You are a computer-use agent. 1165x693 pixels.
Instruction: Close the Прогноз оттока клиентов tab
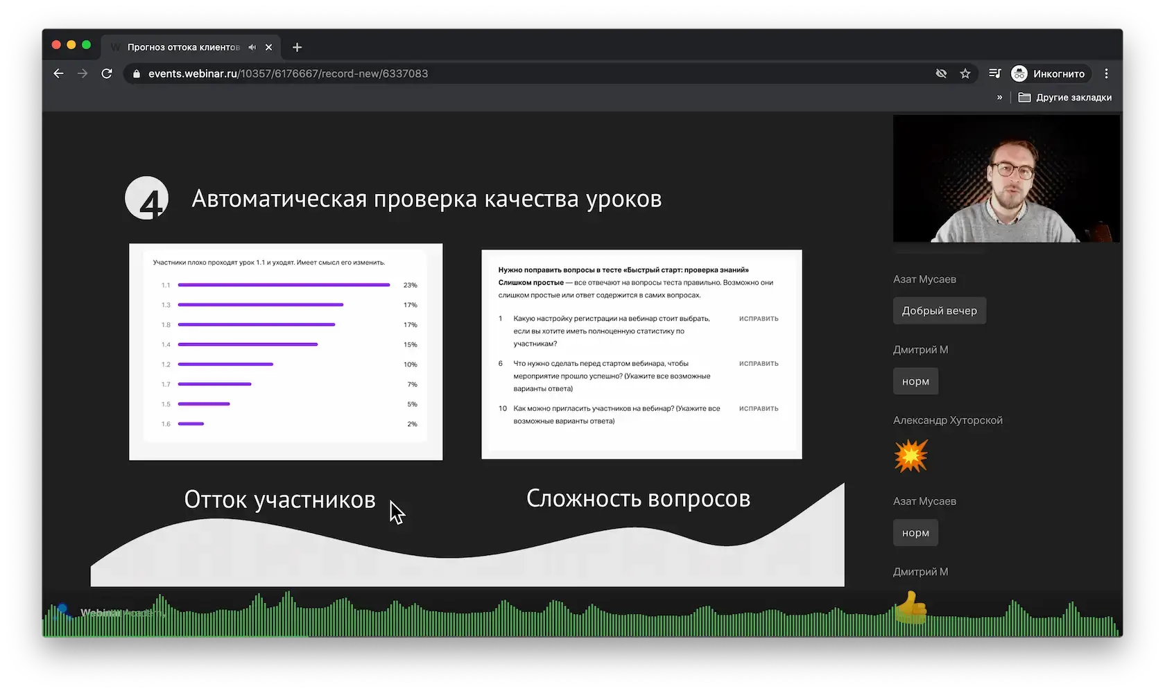269,47
